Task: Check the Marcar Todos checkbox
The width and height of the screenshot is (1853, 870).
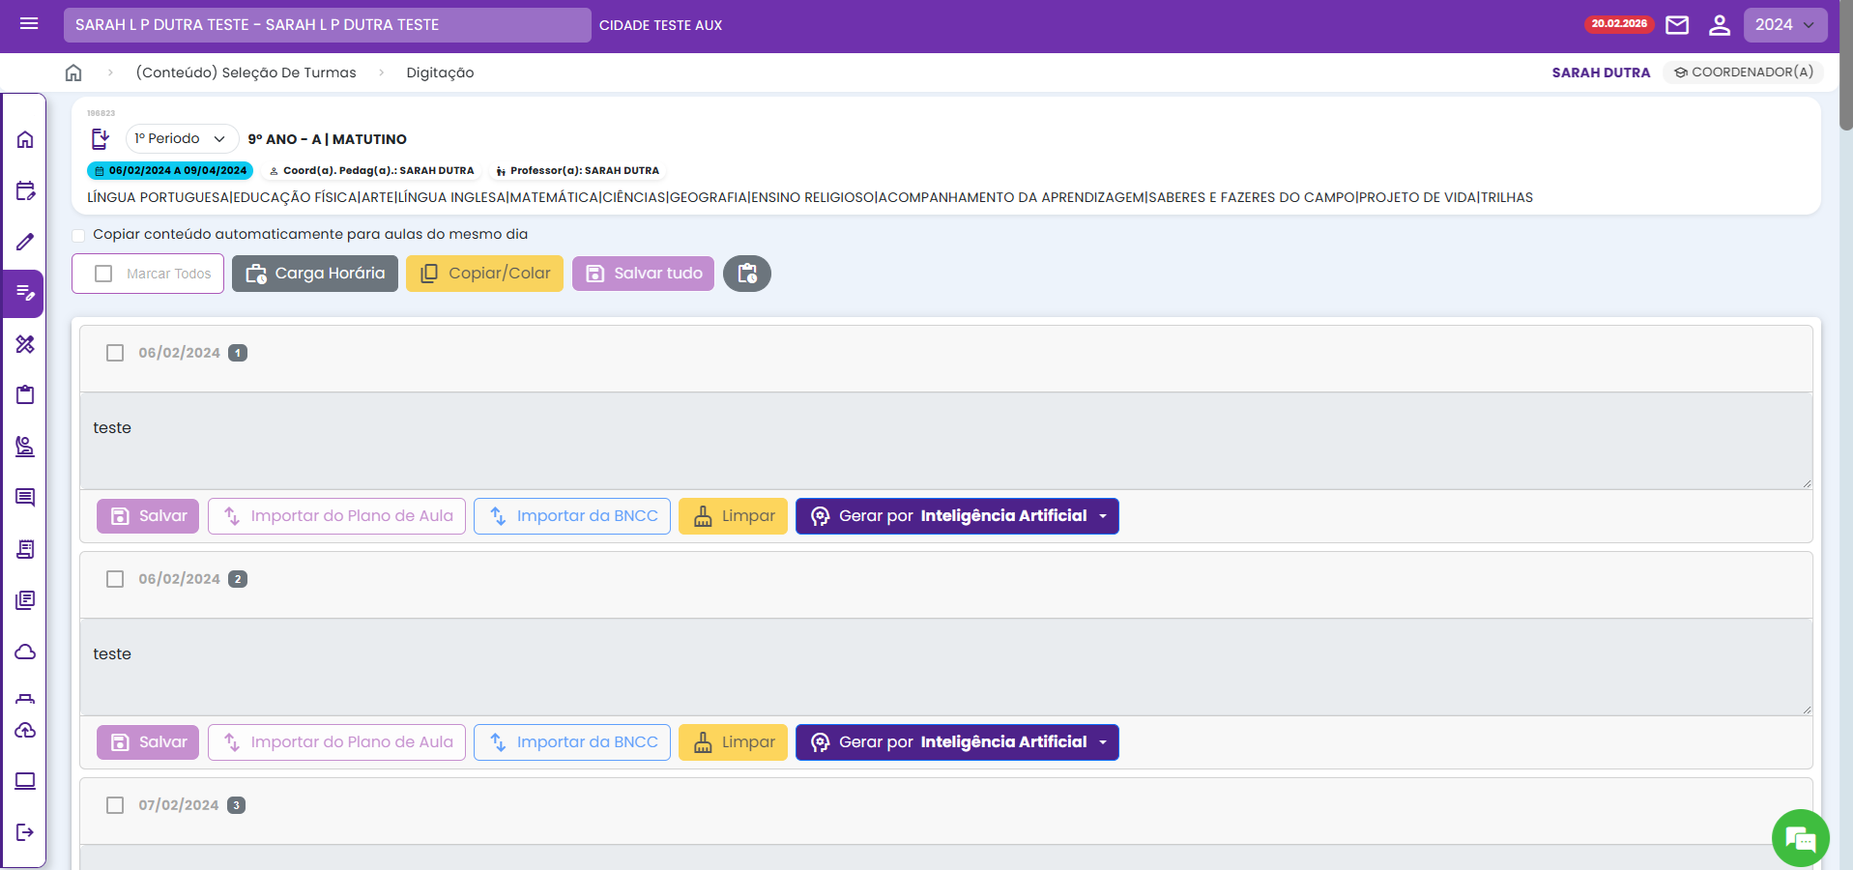Action: (x=103, y=274)
